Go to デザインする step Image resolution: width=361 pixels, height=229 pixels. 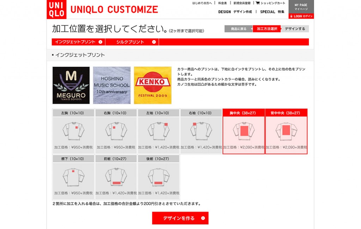(295, 29)
